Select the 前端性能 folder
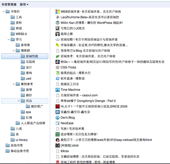170x164 pixels. (x=25, y=56)
